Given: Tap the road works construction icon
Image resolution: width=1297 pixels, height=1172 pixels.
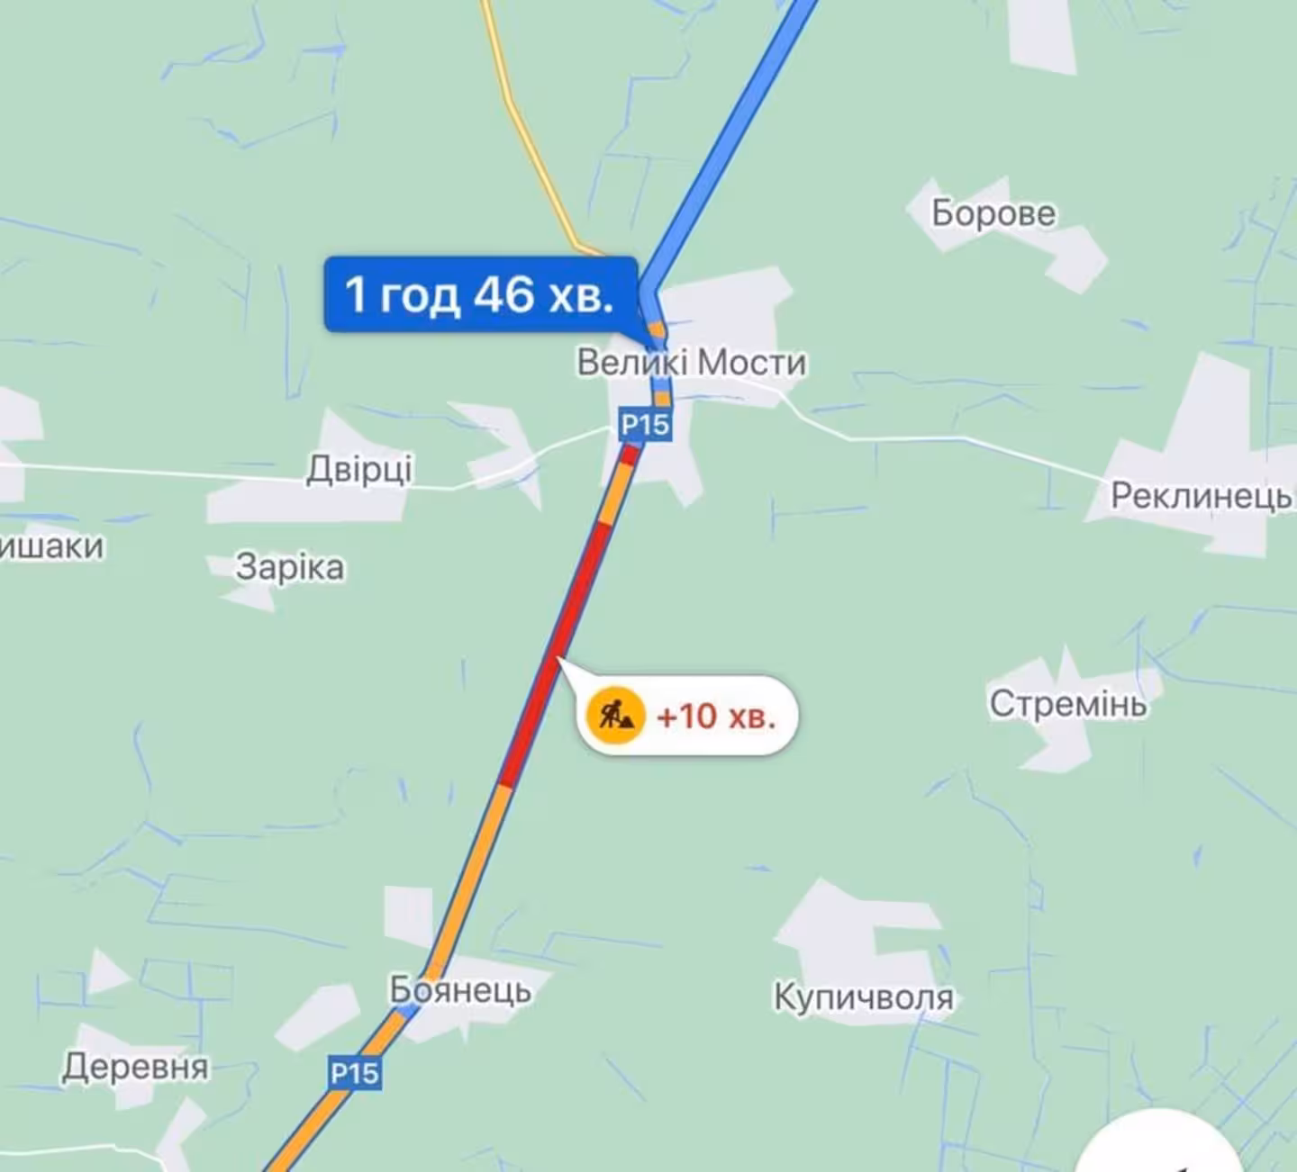Looking at the screenshot, I should point(615,716).
